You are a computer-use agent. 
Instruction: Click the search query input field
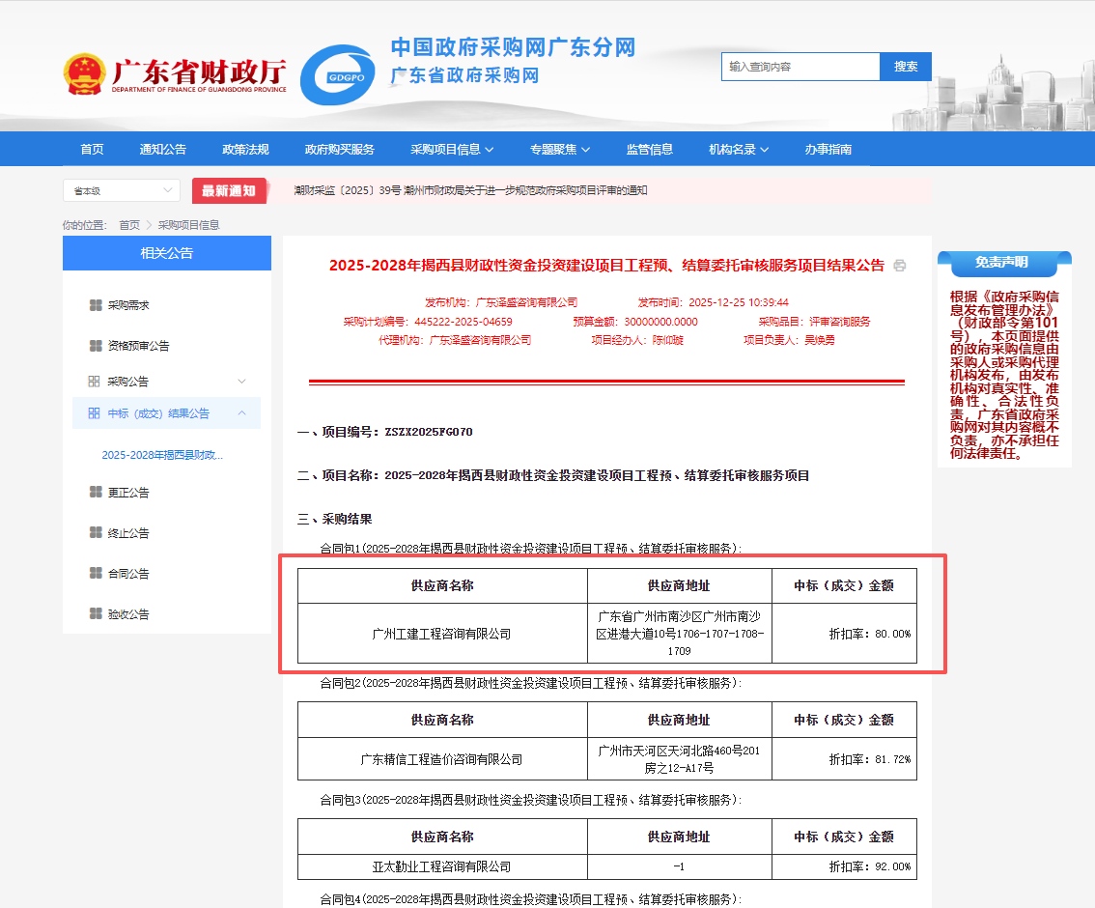pyautogui.click(x=800, y=67)
